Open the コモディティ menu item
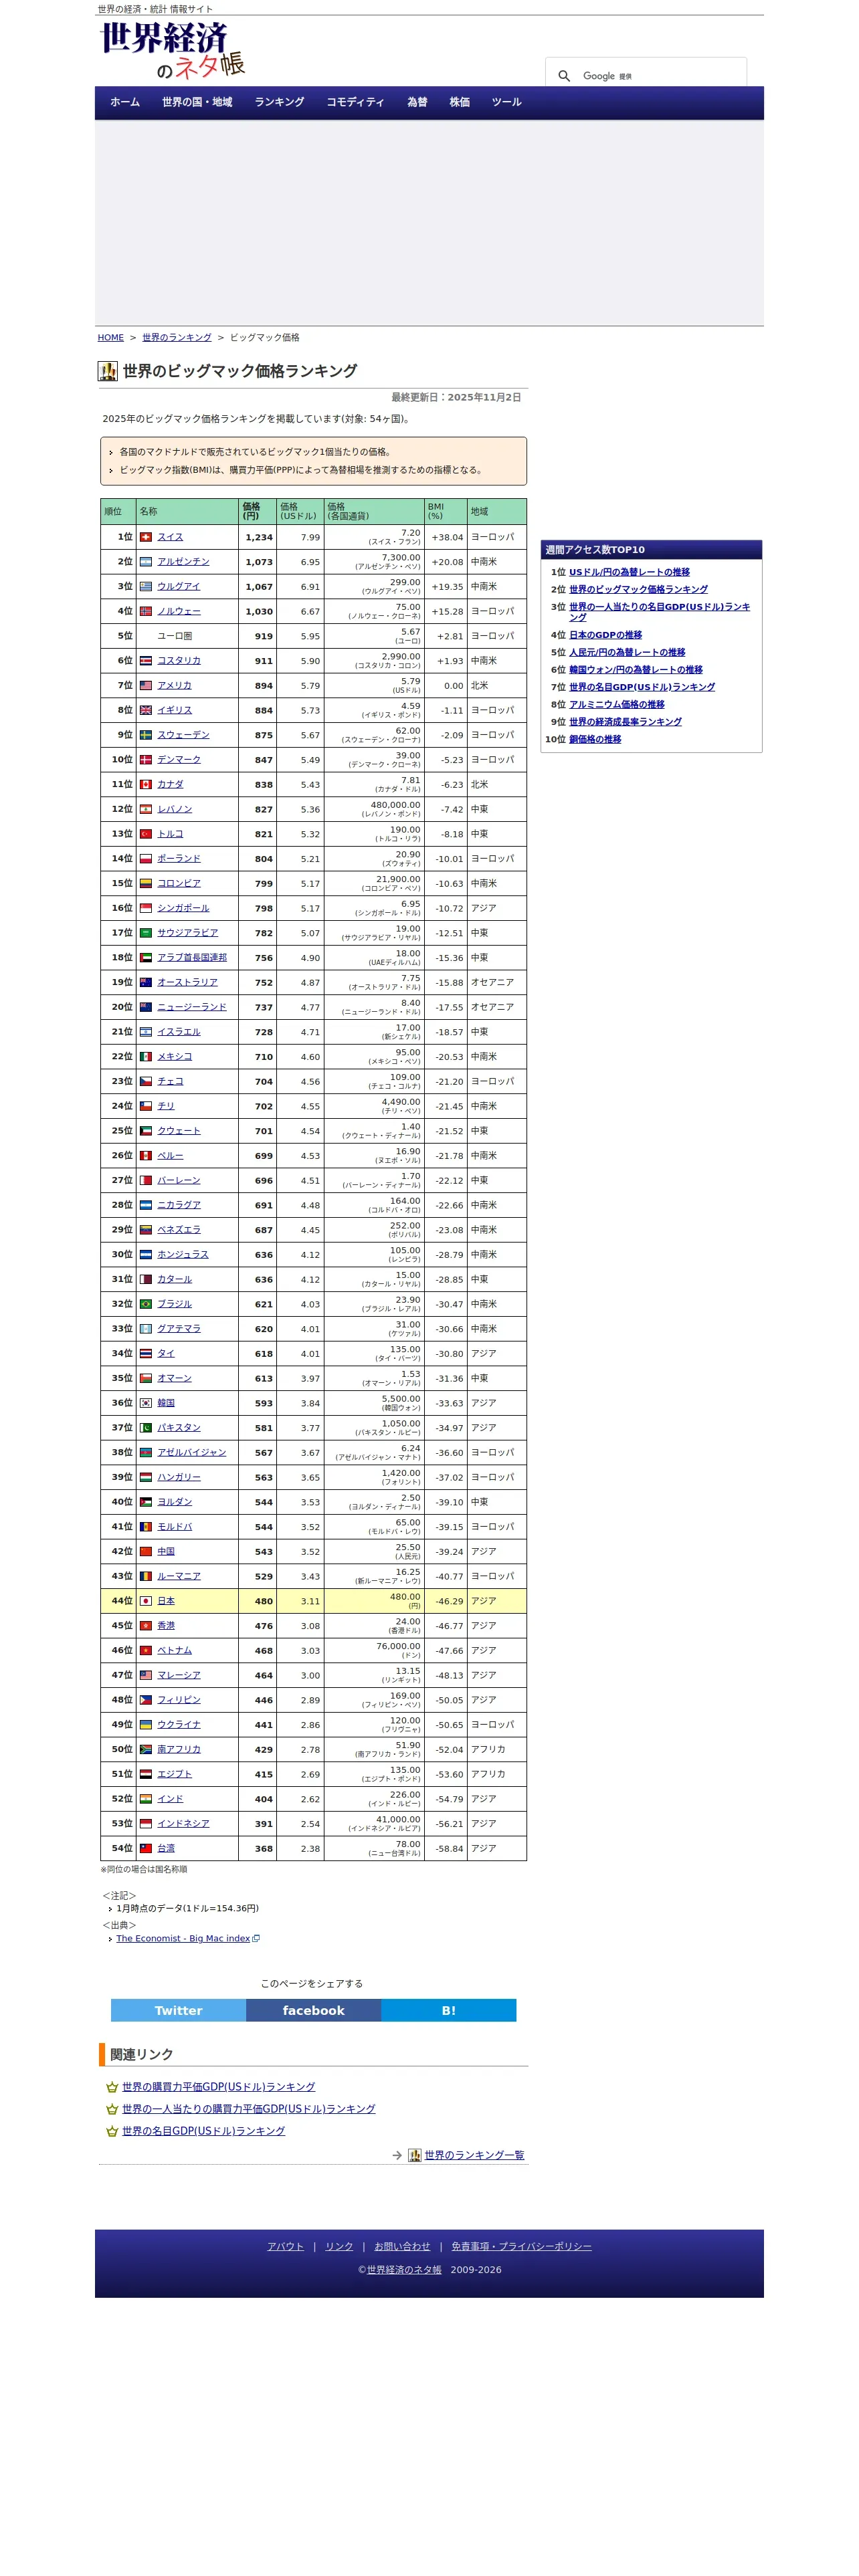The height and width of the screenshot is (2576, 859). pos(355,102)
